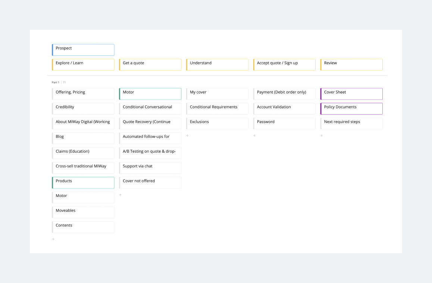The image size is (432, 283).
Task: Select the Policy Documents card
Action: pyautogui.click(x=351, y=109)
